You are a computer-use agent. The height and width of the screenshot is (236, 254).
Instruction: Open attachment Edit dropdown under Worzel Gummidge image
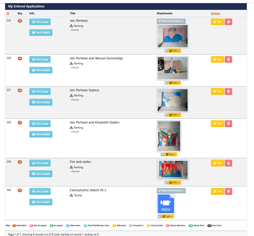[174, 83]
